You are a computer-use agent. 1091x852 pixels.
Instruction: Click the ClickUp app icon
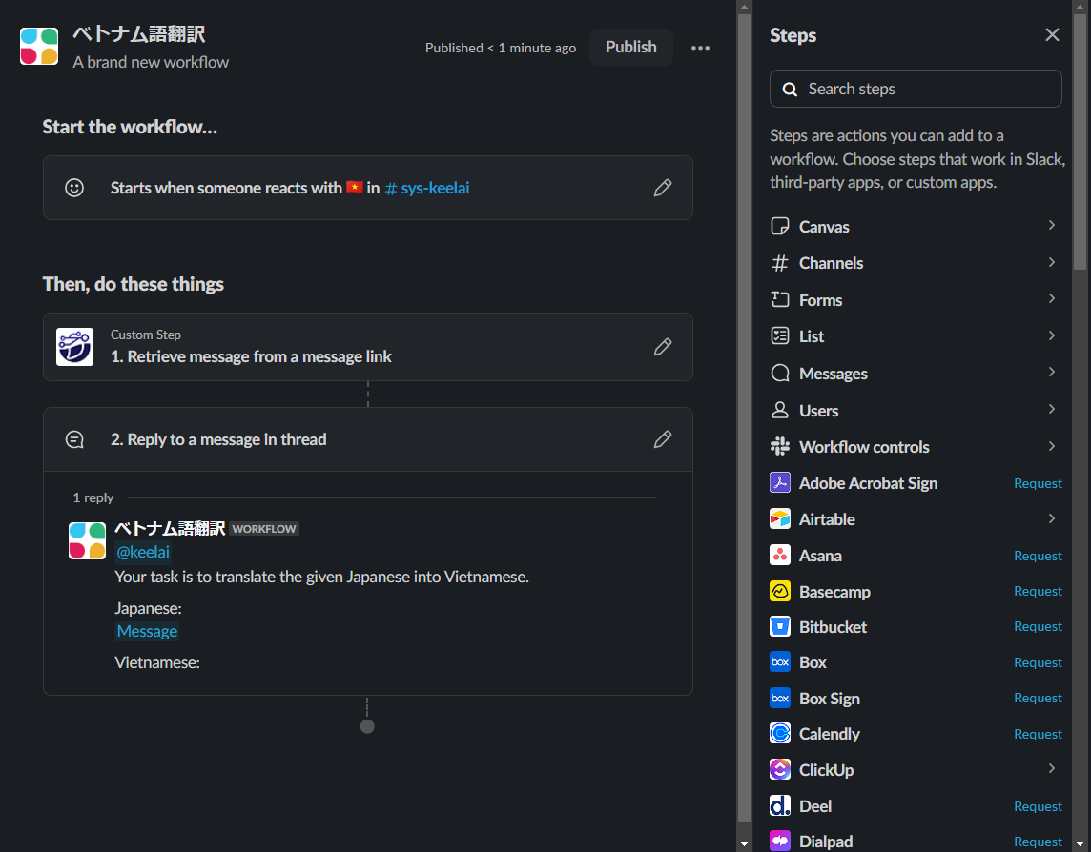(x=780, y=769)
